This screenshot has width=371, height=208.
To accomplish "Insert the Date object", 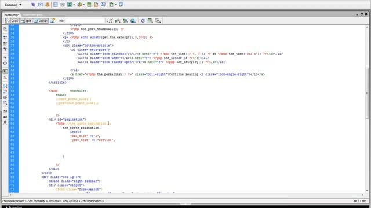I will coord(89,5).
